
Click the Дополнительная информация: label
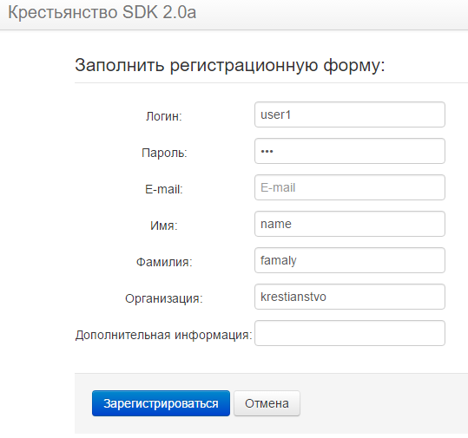(164, 335)
